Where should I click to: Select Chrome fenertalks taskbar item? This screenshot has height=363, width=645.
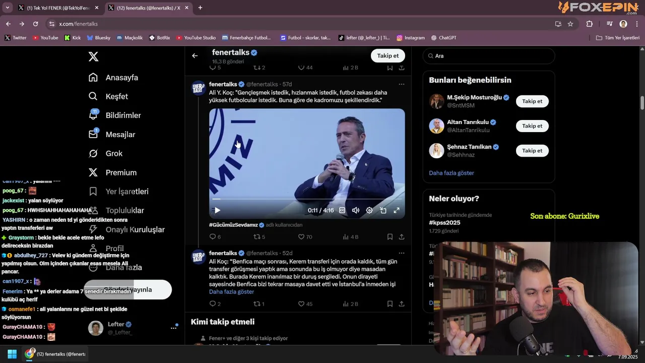click(x=56, y=354)
